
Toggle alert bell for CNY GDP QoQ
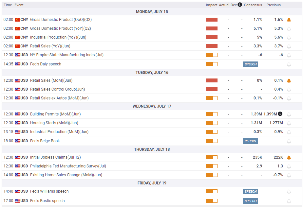(x=289, y=20)
